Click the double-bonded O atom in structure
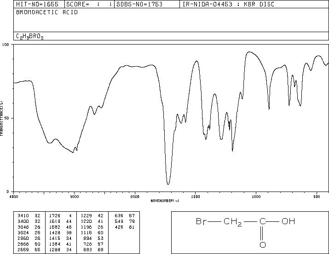This screenshot has width=329, height=254. point(262,245)
